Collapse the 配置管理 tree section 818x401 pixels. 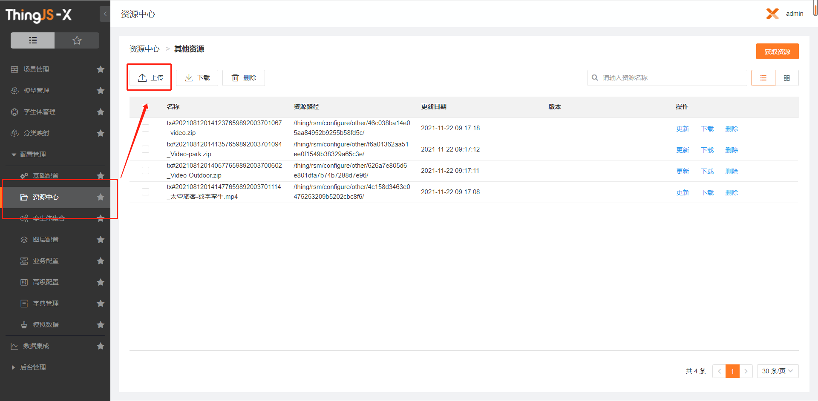click(14, 155)
